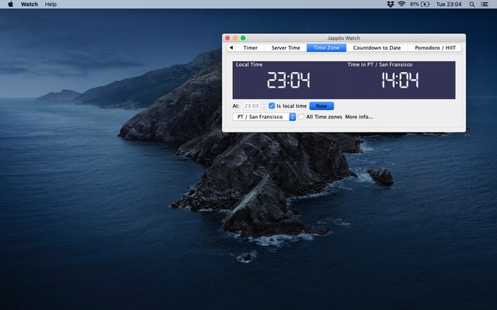Click the Japplis Watch title bar text
The width and height of the screenshot is (497, 310).
click(343, 38)
